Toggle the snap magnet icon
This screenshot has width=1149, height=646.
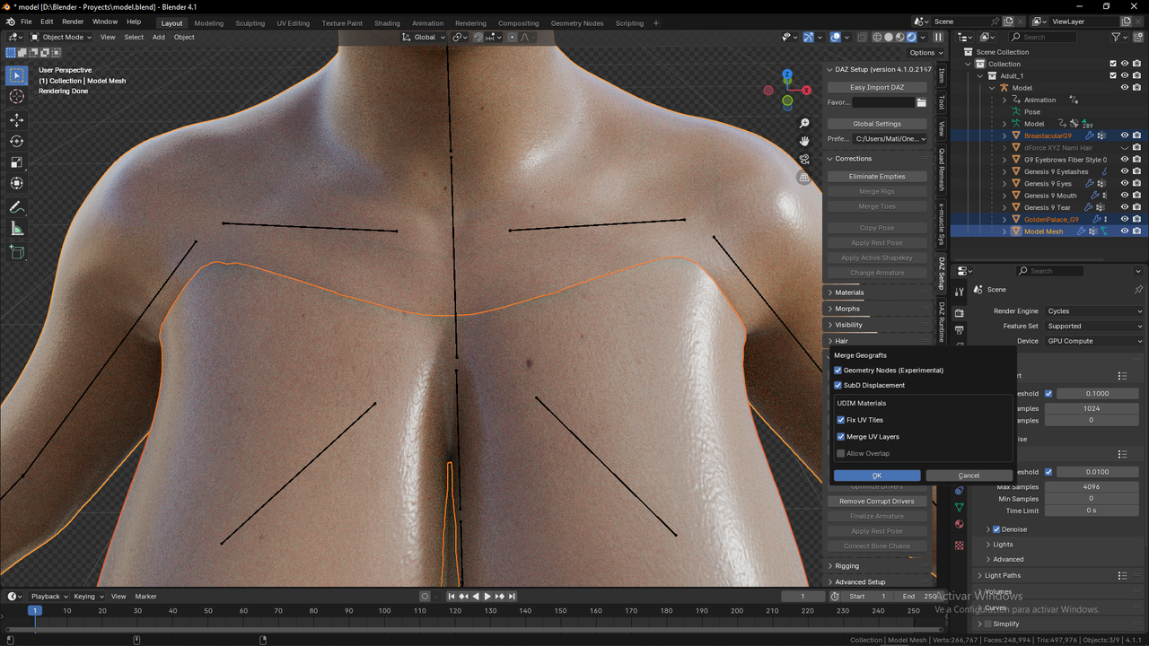[478, 37]
